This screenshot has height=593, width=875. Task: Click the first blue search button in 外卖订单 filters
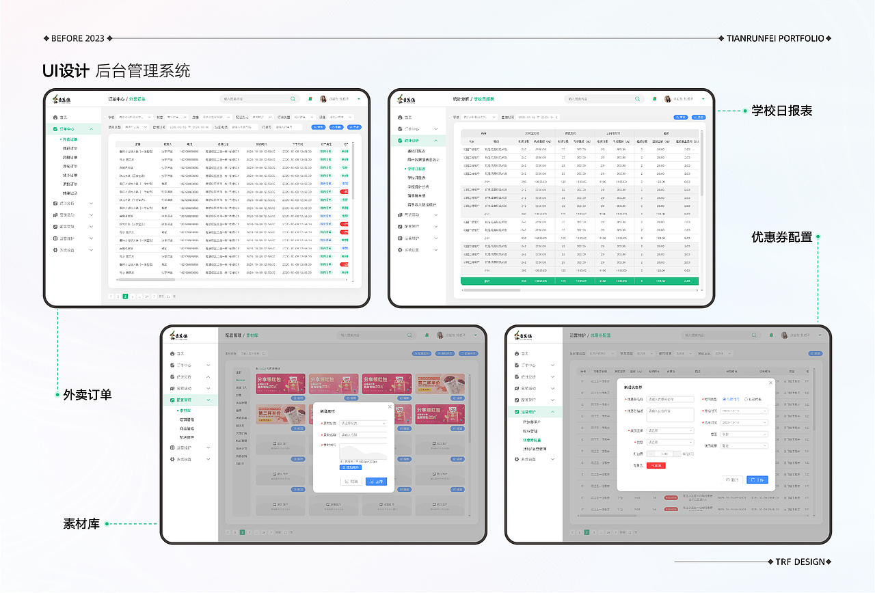click(319, 127)
